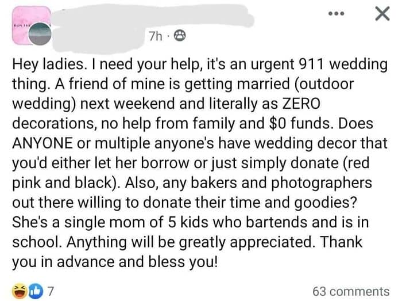Close the post with the X icon
402x301 pixels.
[x=380, y=14]
